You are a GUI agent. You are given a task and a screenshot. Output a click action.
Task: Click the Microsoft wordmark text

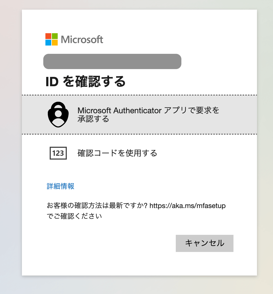82,39
